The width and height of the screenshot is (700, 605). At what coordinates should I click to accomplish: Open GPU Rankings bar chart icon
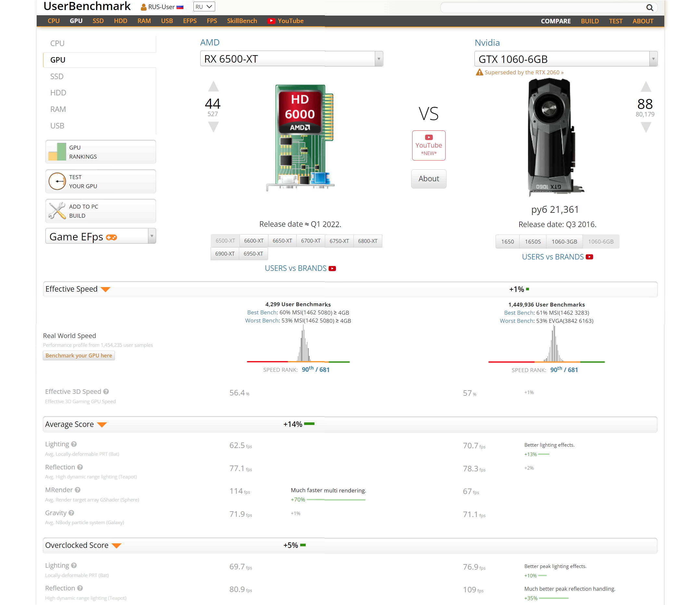pos(57,152)
